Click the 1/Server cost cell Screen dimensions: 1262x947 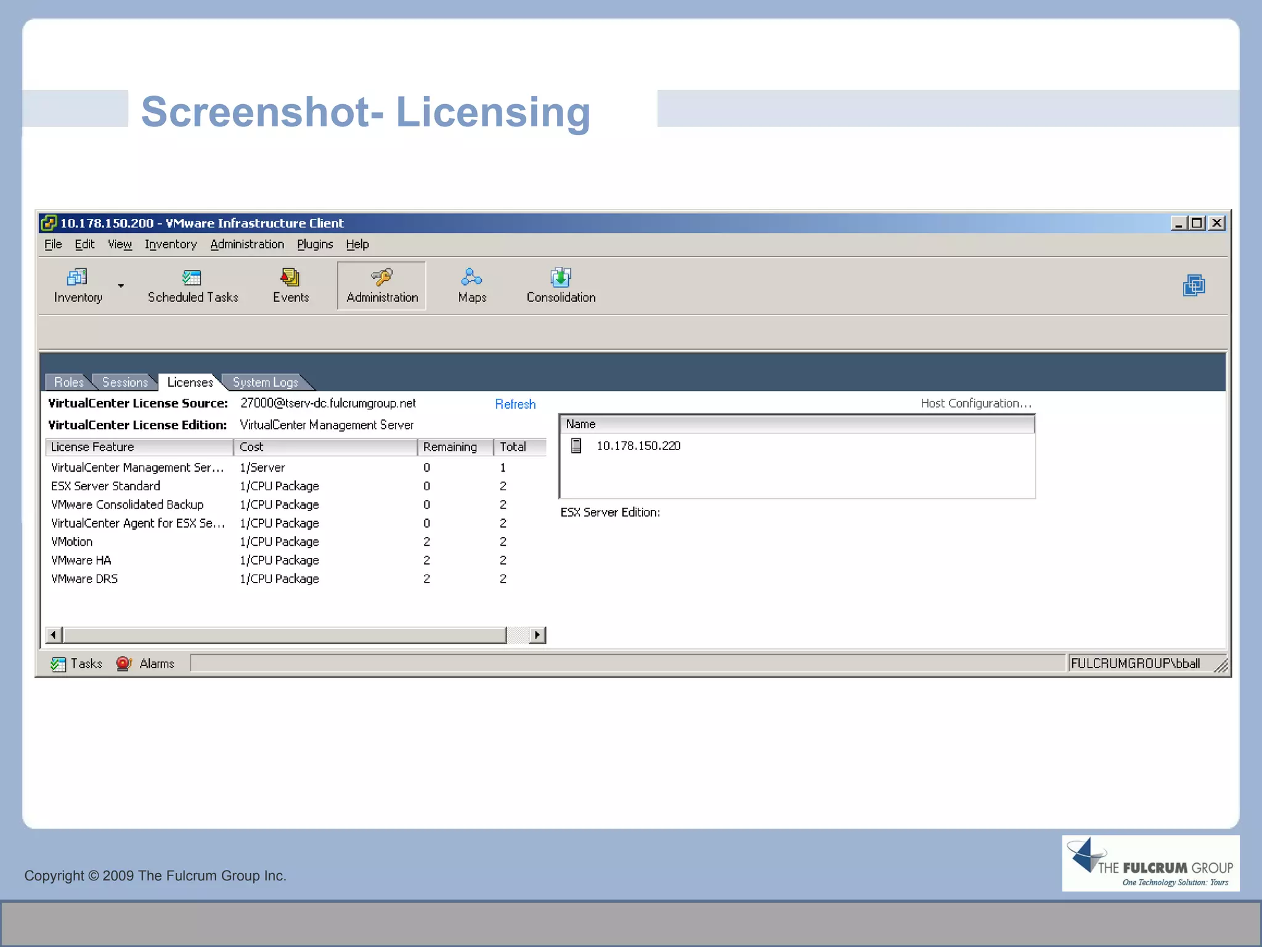263,467
